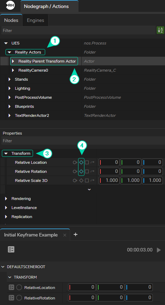Click pin icon of Relative Rotation
The image size is (165, 305).
[75, 171]
